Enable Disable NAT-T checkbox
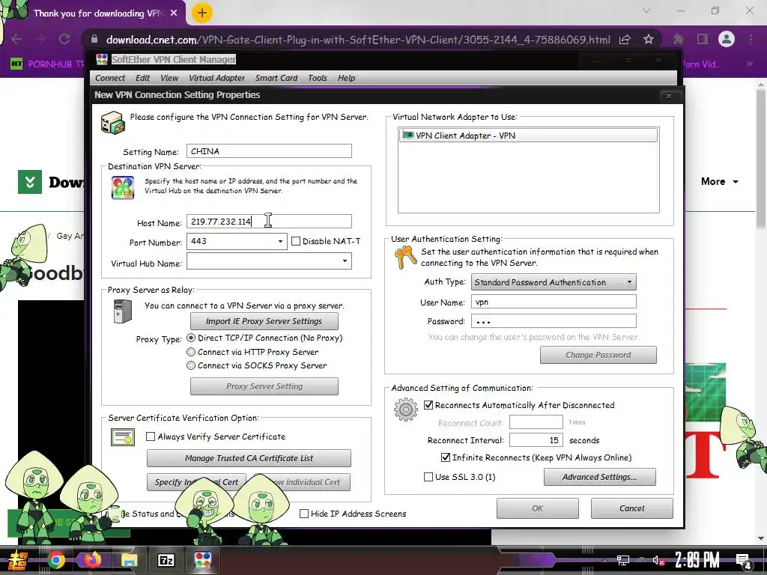Image resolution: width=767 pixels, height=575 pixels. (x=295, y=241)
